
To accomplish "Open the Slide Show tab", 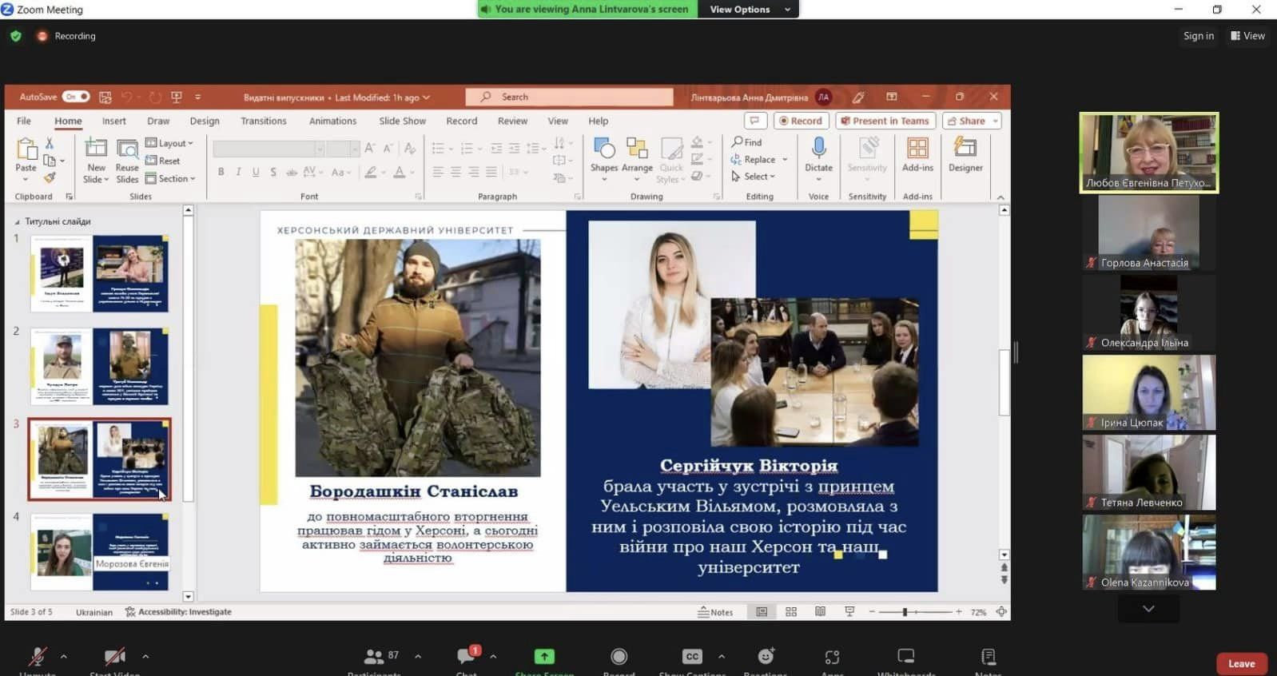I will point(402,121).
